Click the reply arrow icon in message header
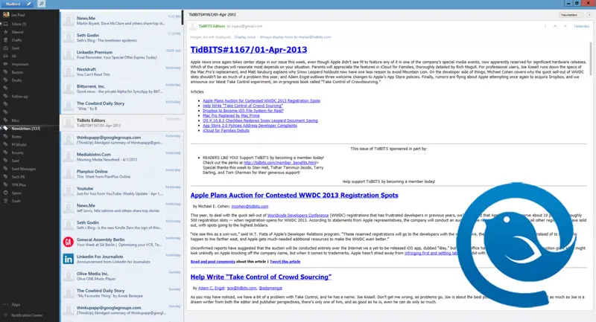596x322 pixels. pos(555,26)
